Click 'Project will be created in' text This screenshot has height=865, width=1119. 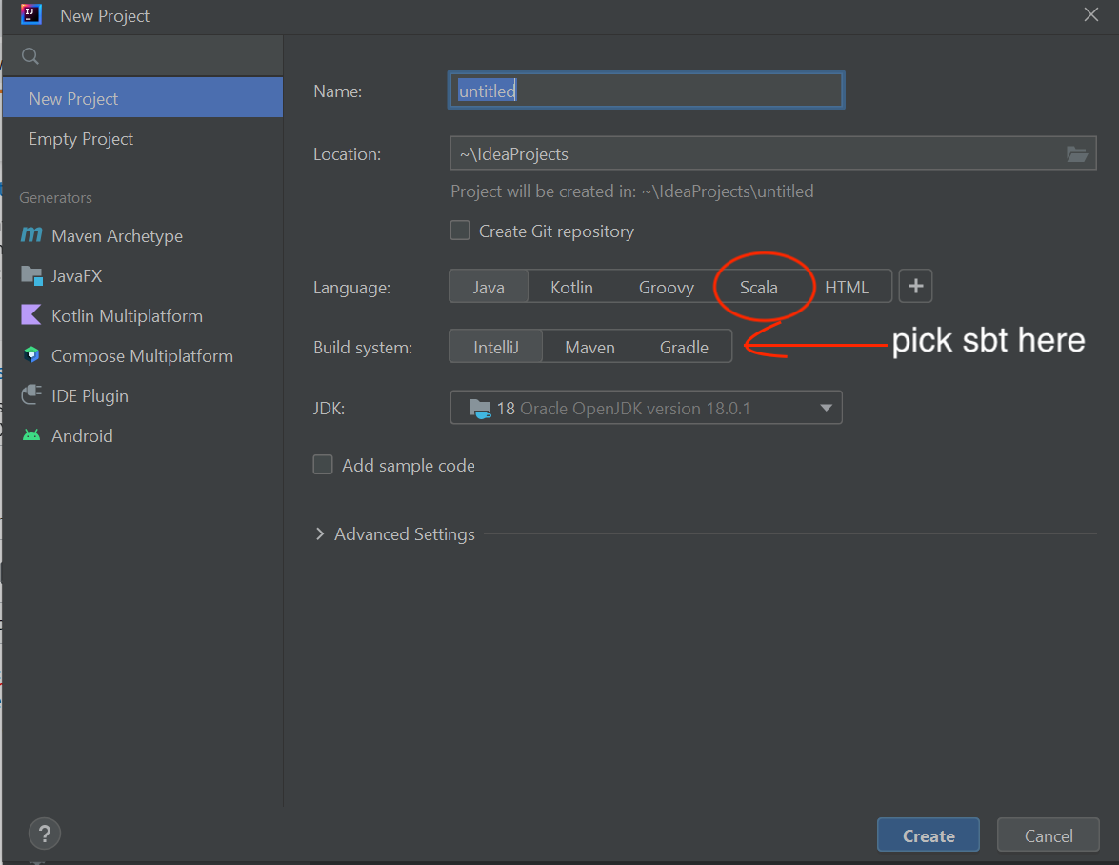click(x=631, y=191)
